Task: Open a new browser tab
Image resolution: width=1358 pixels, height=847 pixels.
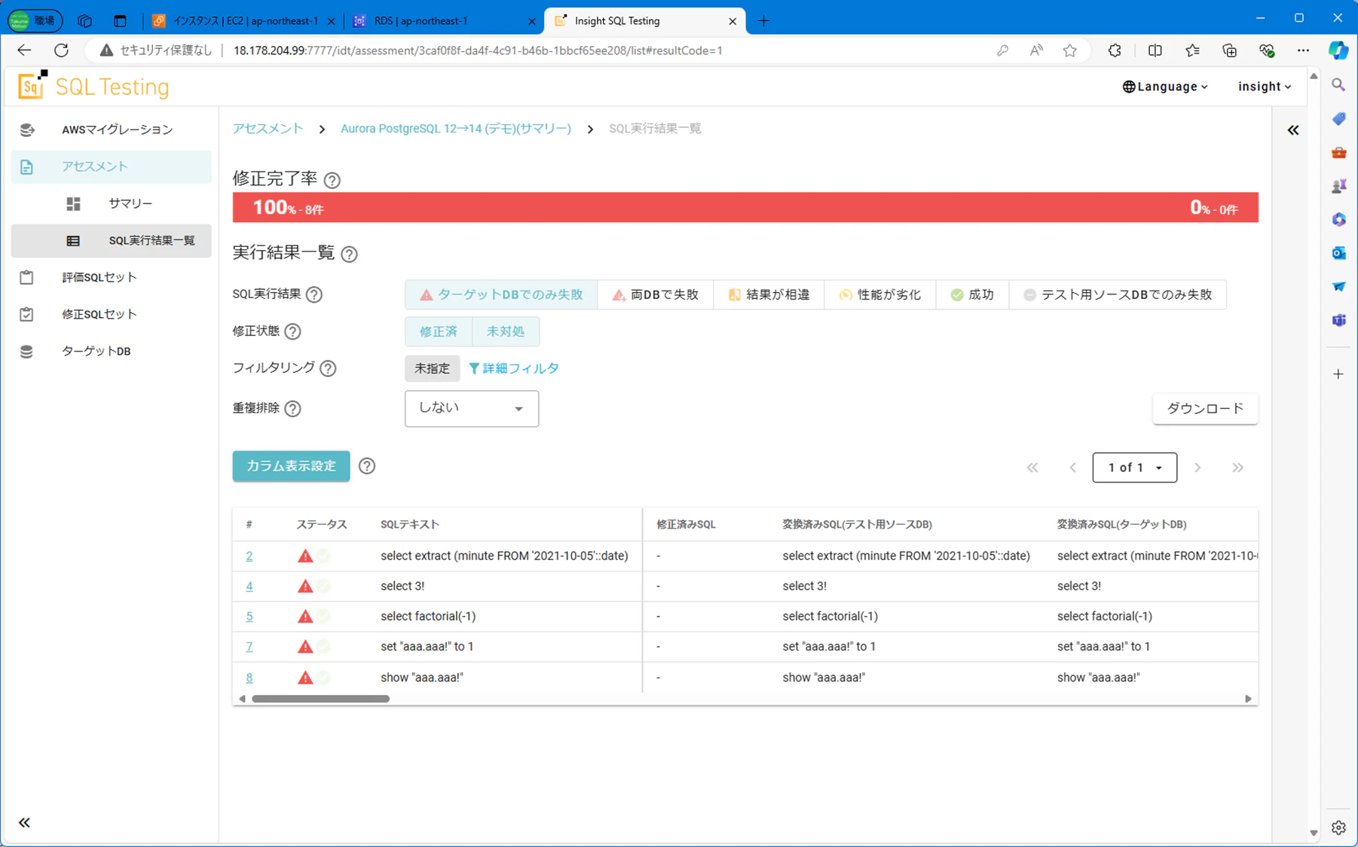Action: point(763,21)
